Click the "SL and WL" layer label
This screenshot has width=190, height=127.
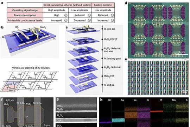click(x=109, y=29)
